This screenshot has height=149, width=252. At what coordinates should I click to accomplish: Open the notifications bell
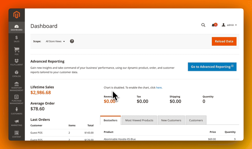tap(213, 25)
